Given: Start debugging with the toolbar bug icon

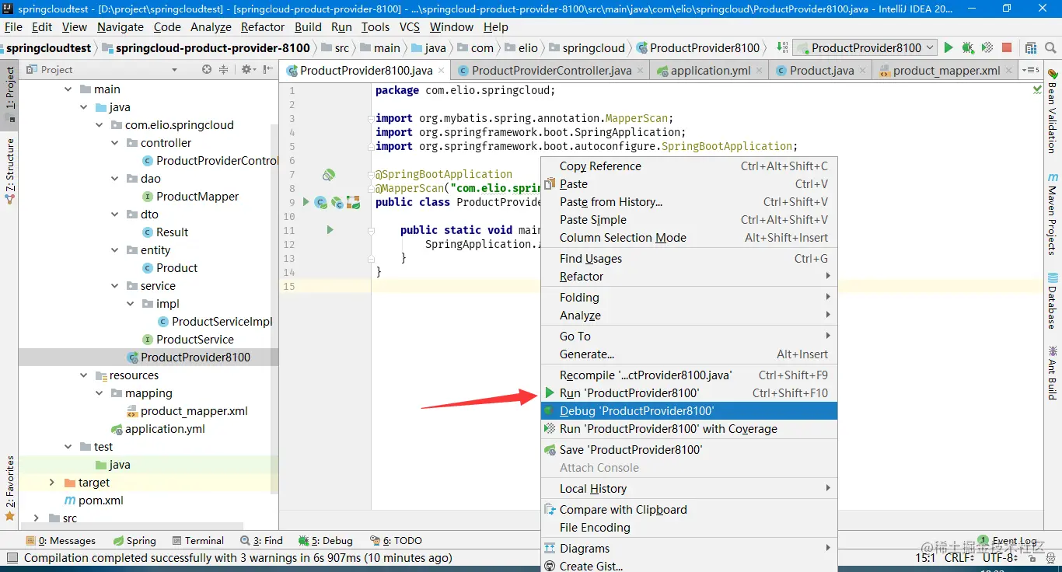Looking at the screenshot, I should click(x=968, y=48).
